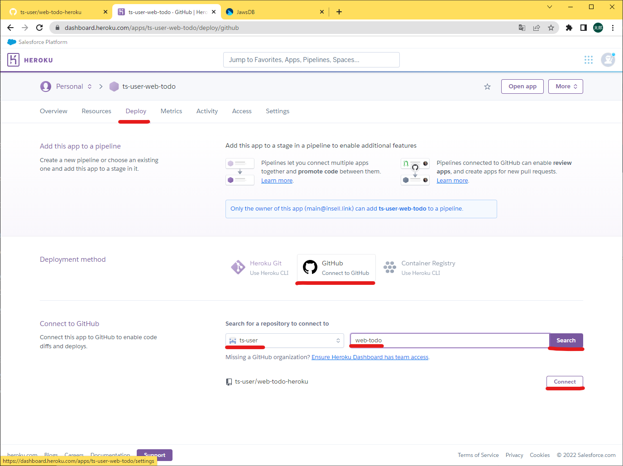Close the JawsDB tab
This screenshot has height=466, width=623.
(322, 12)
